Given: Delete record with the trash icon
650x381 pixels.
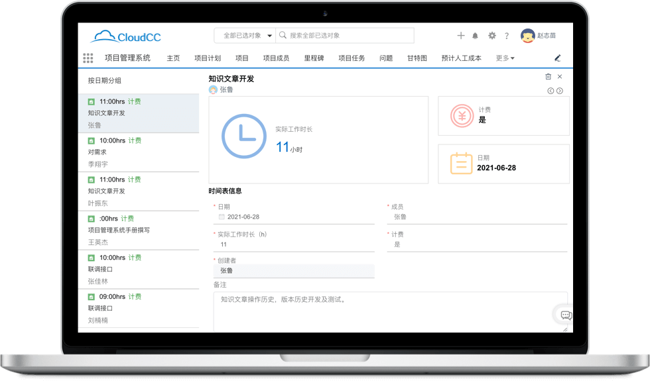Looking at the screenshot, I should [x=548, y=77].
